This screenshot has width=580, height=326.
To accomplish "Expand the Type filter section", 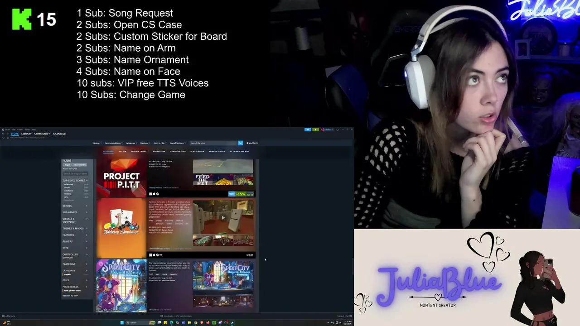I will tap(75, 248).
